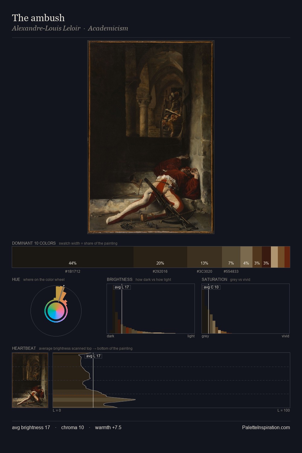Select the 44% darkest color swatch

pyautogui.click(x=73, y=257)
